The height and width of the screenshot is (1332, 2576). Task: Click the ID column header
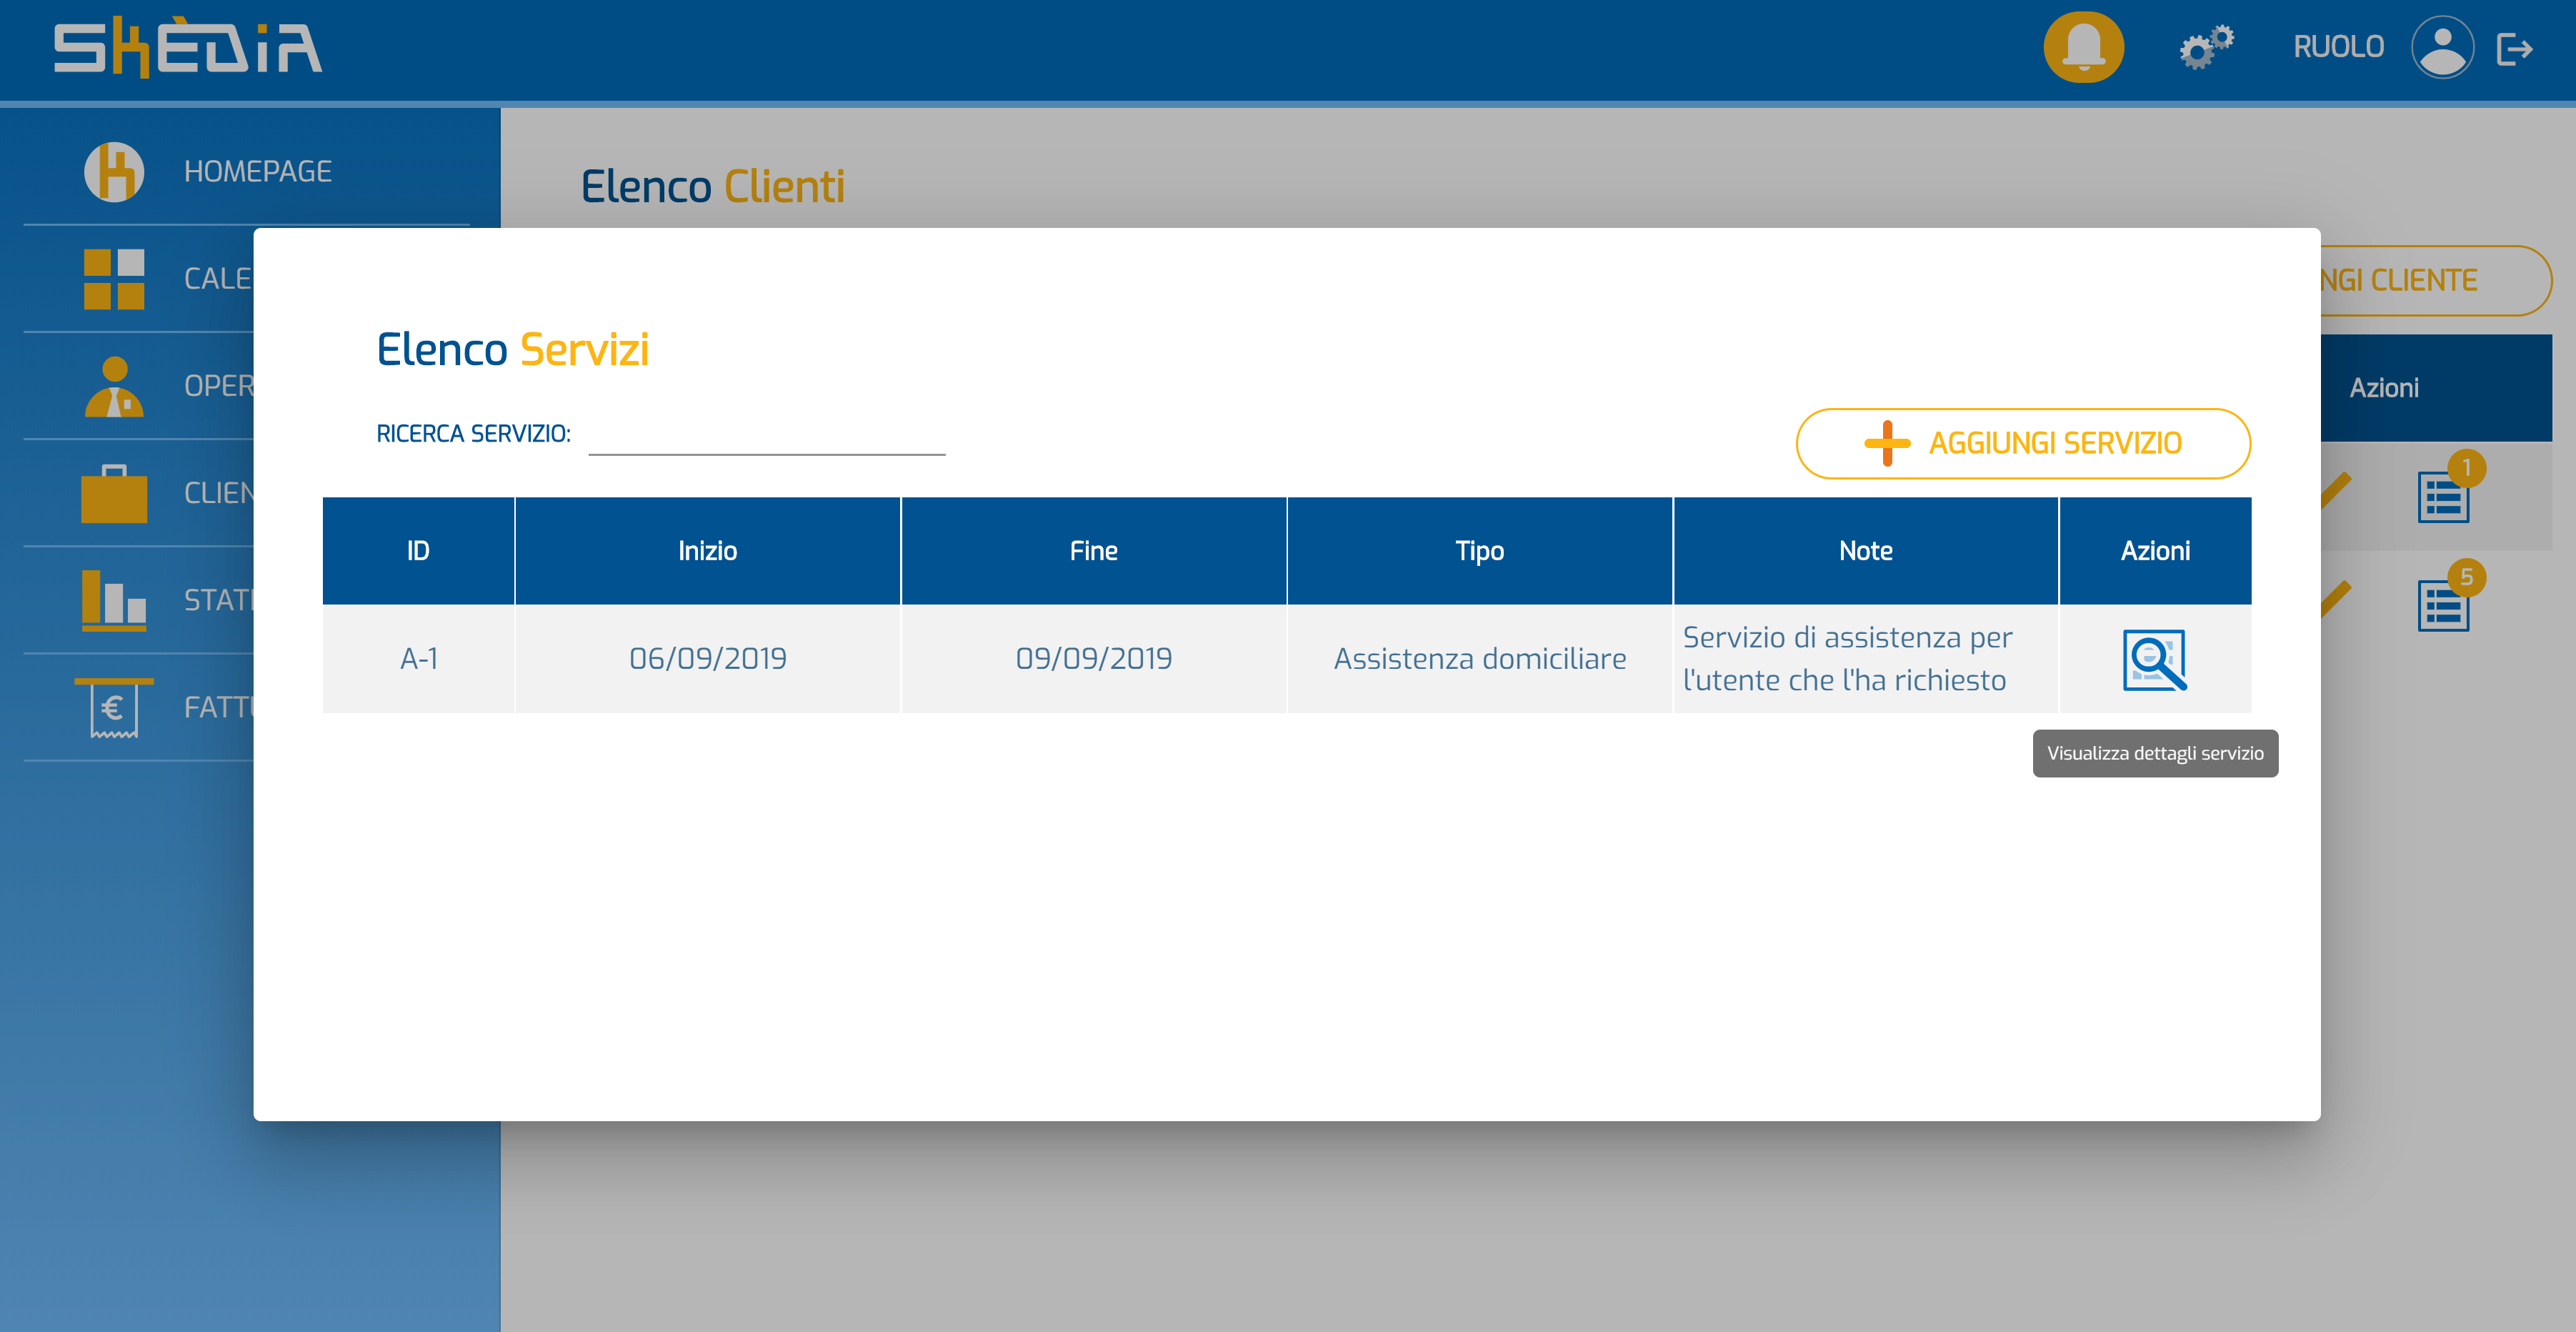click(x=418, y=551)
